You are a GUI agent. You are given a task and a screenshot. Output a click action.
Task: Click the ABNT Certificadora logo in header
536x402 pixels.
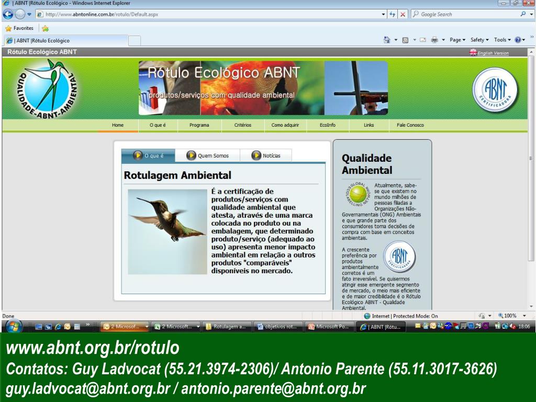495,90
